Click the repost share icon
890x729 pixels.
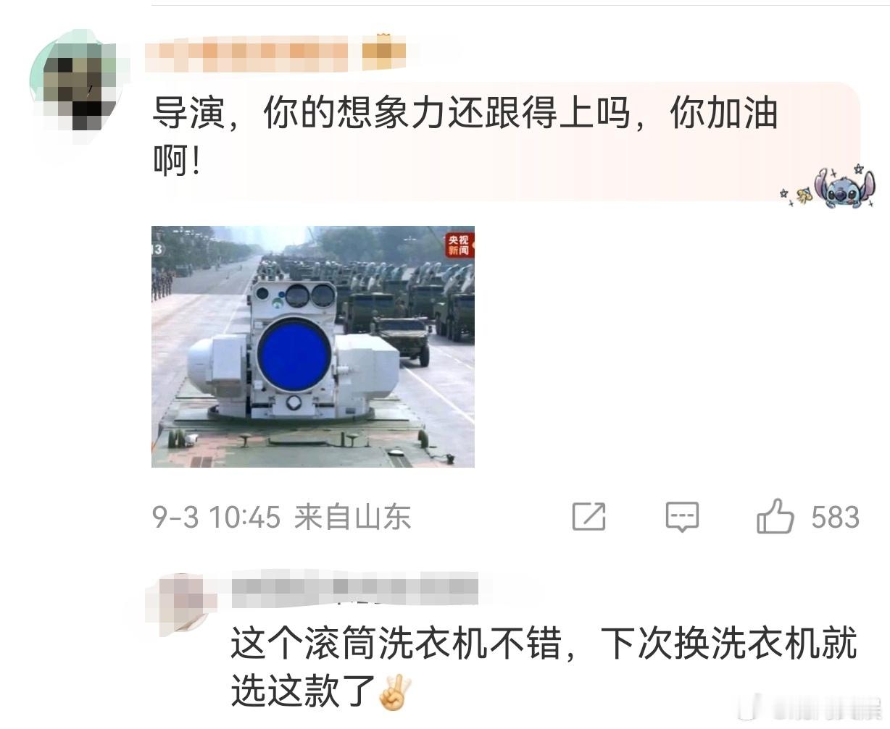click(589, 517)
